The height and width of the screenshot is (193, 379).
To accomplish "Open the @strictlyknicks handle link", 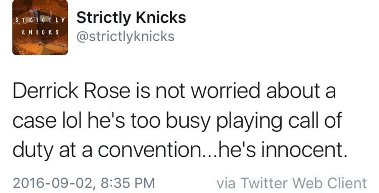I will click(125, 37).
